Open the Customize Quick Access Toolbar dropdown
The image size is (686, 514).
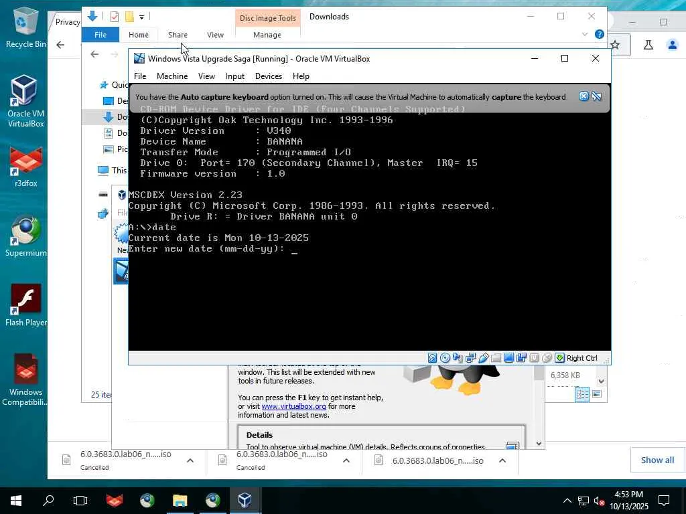(142, 17)
